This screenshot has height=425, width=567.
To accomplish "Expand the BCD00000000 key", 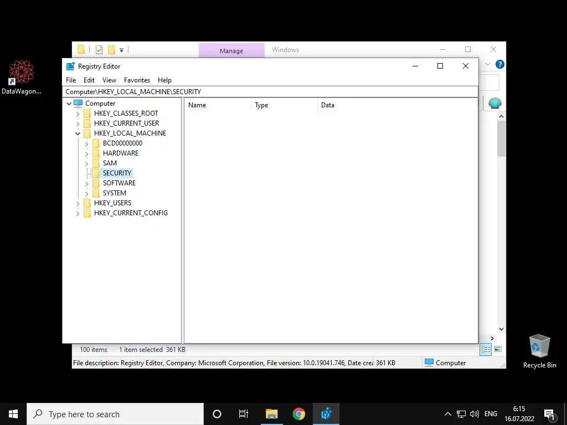I will [x=86, y=144].
